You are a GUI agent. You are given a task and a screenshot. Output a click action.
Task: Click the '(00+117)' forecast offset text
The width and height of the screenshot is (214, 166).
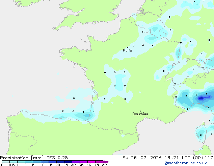204,158
